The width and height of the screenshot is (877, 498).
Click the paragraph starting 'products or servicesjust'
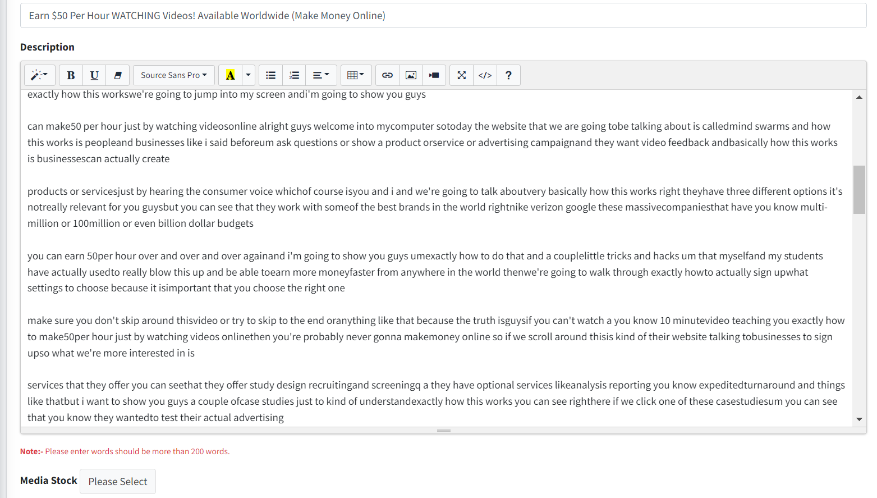pyautogui.click(x=435, y=207)
